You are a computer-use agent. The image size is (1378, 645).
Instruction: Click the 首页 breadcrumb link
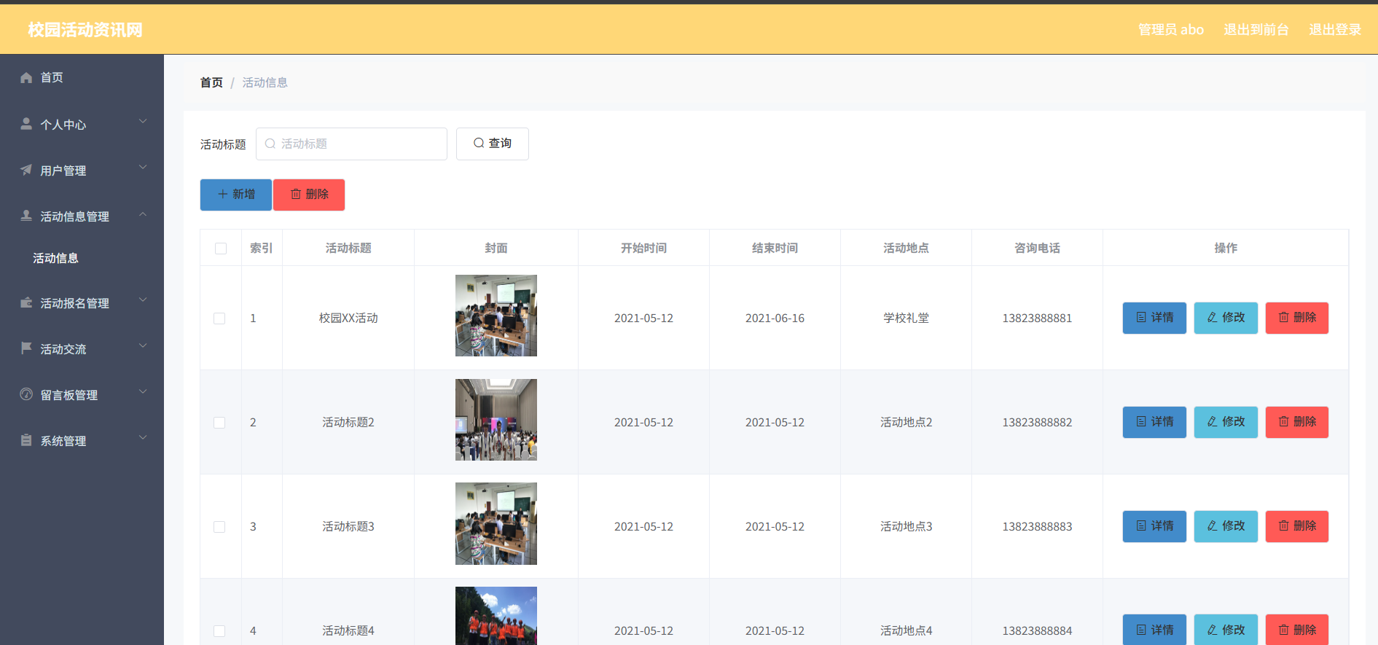(211, 82)
